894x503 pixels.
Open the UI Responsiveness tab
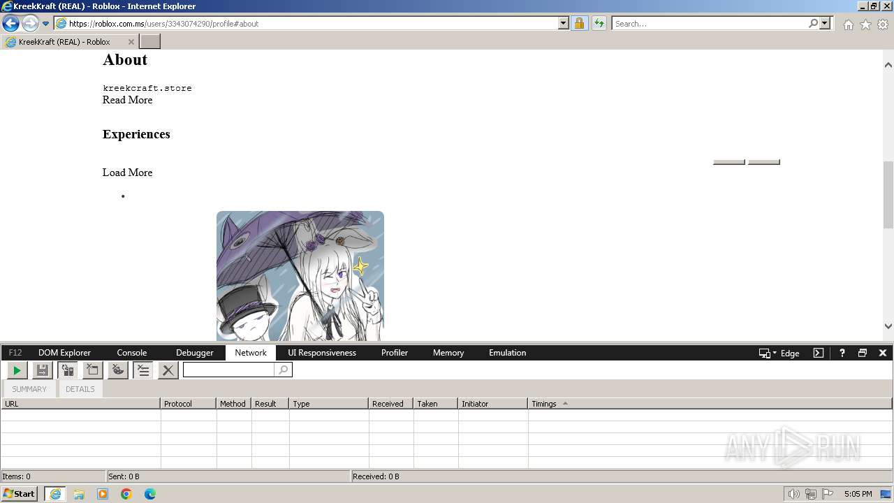[x=322, y=353]
